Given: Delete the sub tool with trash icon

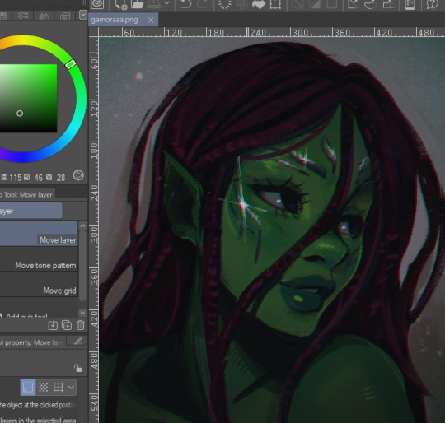Looking at the screenshot, I should coord(80,325).
